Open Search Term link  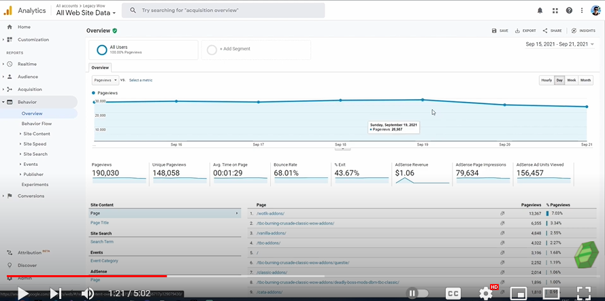click(102, 242)
